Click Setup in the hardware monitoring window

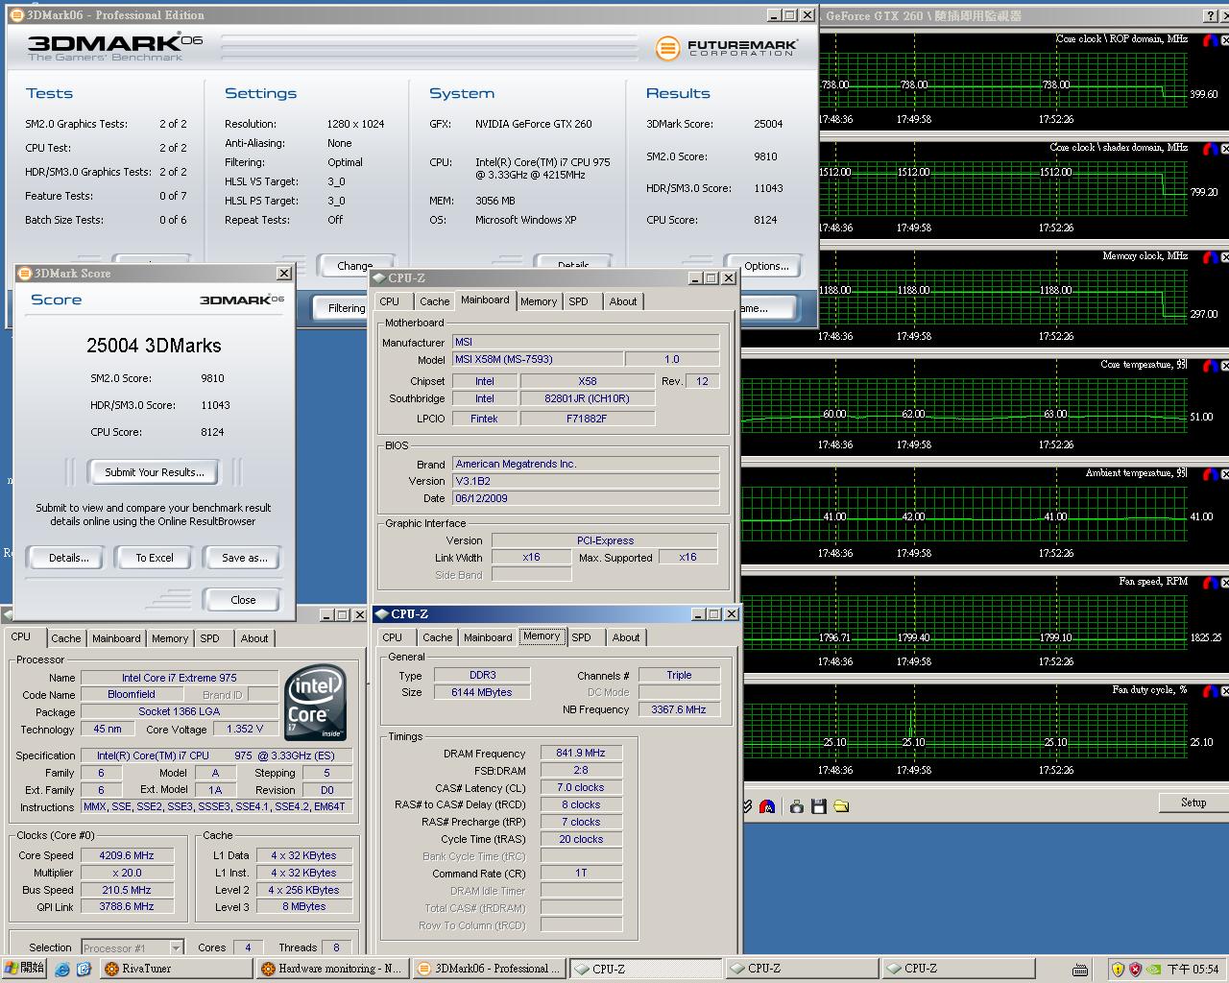tap(1193, 803)
